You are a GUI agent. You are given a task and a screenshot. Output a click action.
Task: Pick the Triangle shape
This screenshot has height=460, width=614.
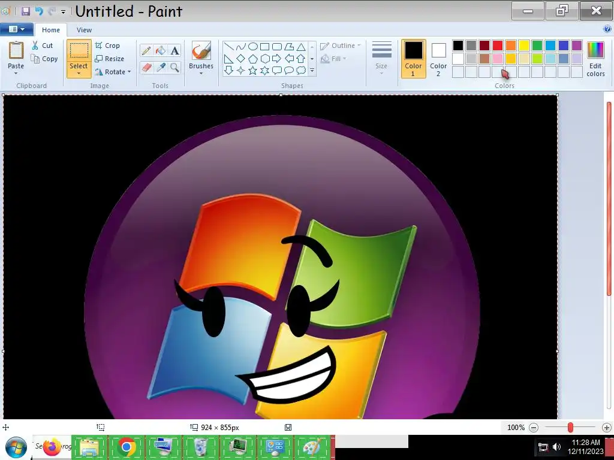pyautogui.click(x=301, y=47)
